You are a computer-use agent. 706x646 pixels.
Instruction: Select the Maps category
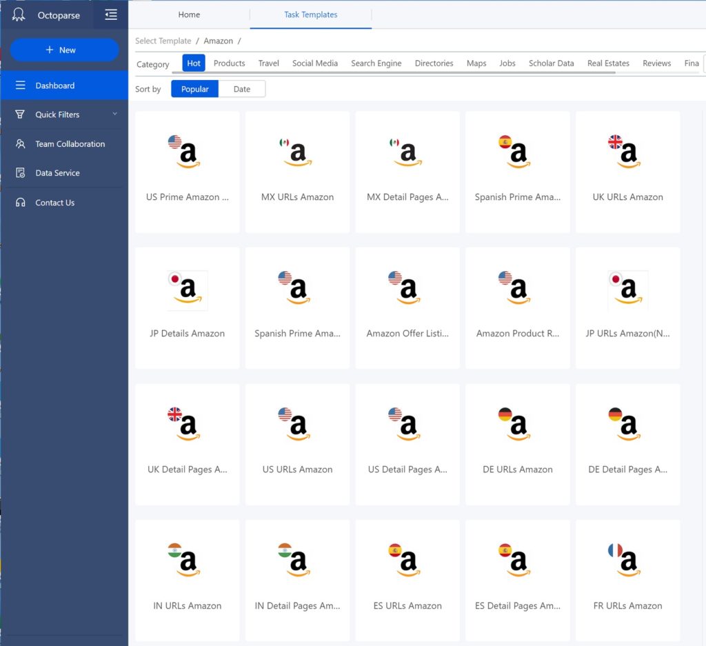coord(476,63)
